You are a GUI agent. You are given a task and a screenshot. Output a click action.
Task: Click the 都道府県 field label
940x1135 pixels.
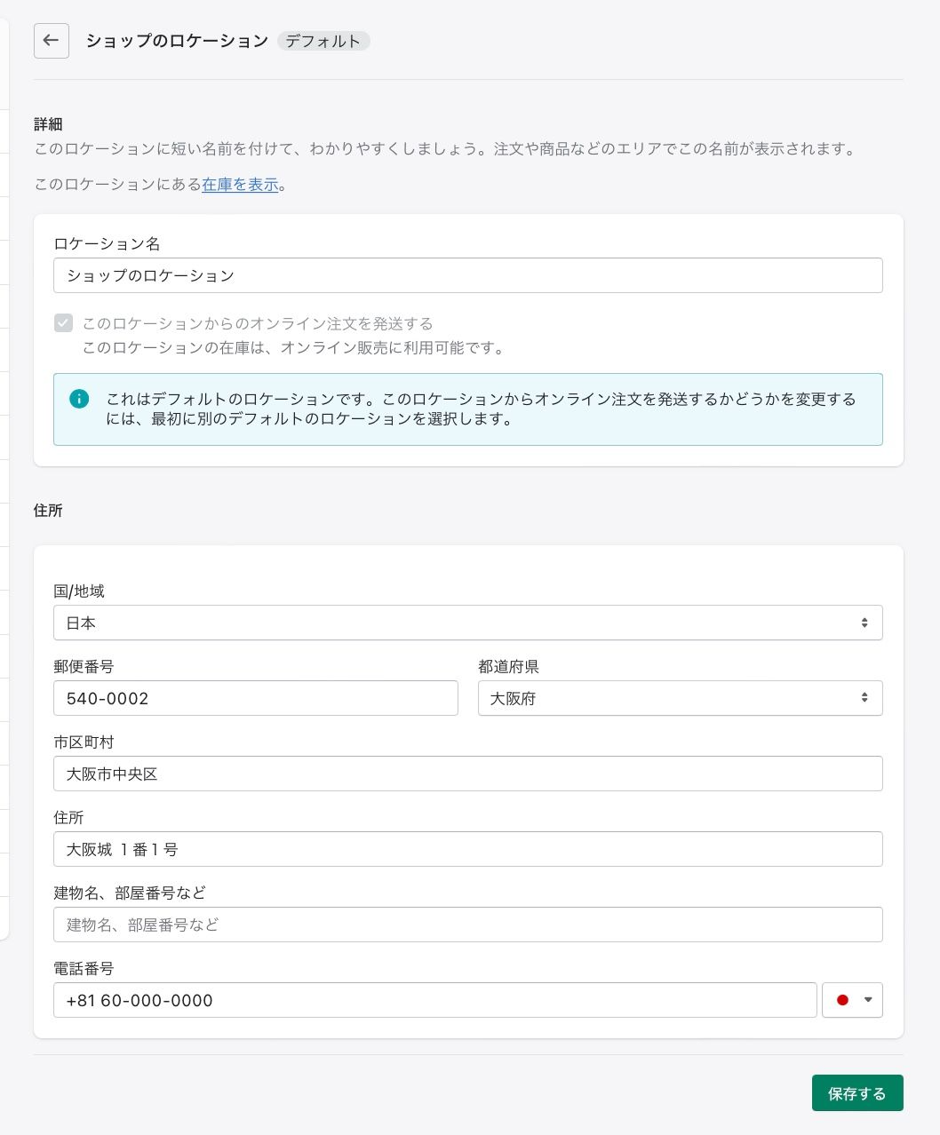(508, 667)
